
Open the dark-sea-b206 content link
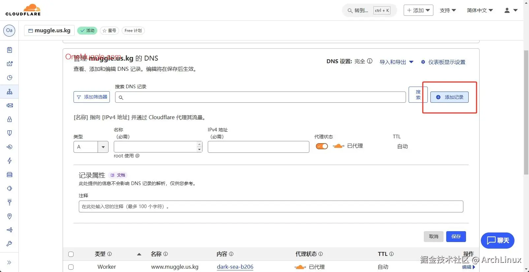pyautogui.click(x=235, y=267)
